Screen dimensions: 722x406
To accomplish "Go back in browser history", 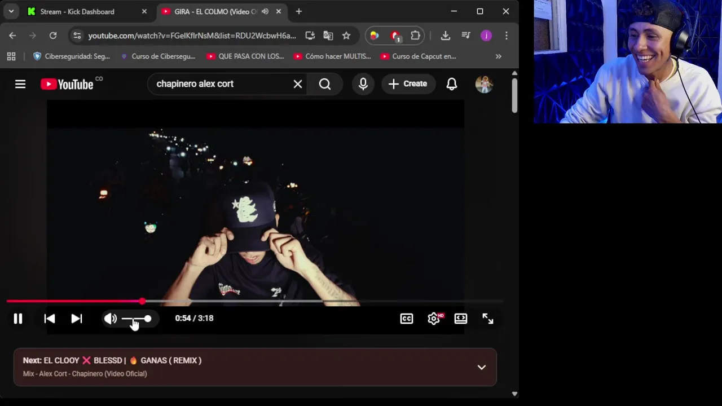I will pyautogui.click(x=12, y=36).
